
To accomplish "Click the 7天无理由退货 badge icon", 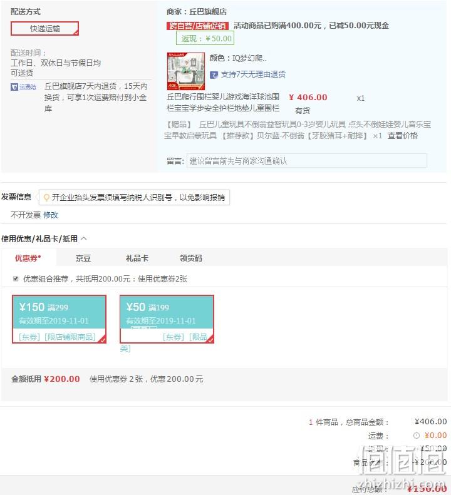I will tap(214, 75).
